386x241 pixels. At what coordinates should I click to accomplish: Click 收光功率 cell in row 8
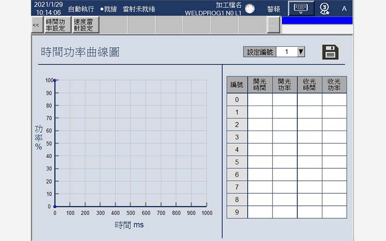tap(334, 200)
